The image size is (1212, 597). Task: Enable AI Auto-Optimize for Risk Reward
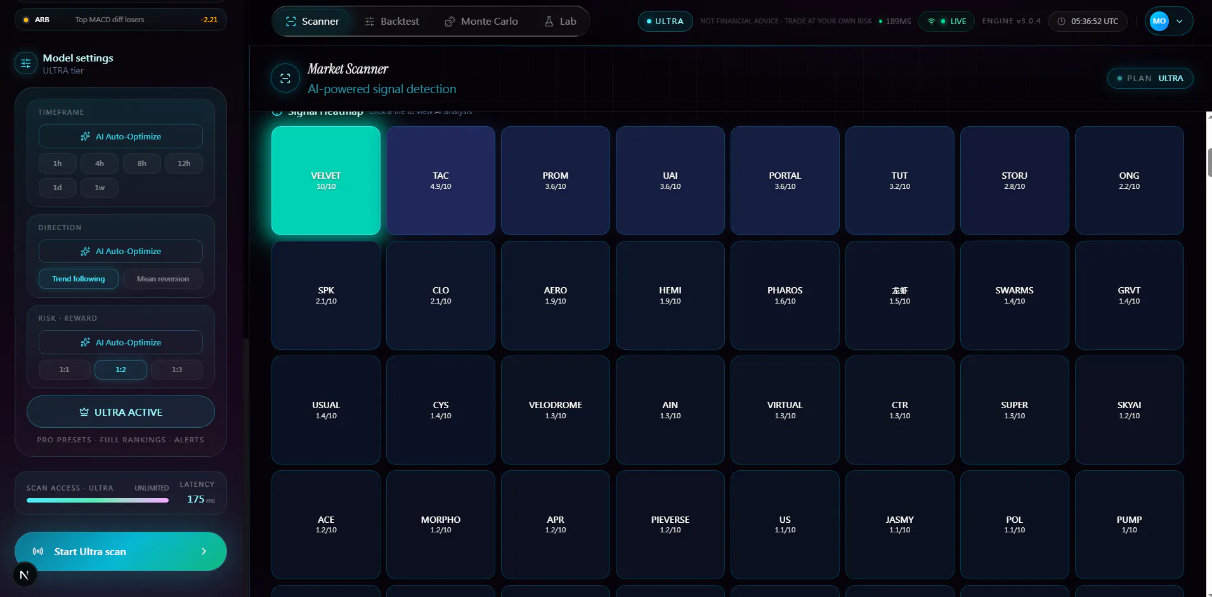(x=121, y=342)
